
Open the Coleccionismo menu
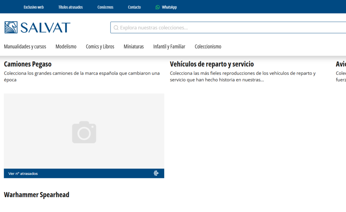pos(208,47)
